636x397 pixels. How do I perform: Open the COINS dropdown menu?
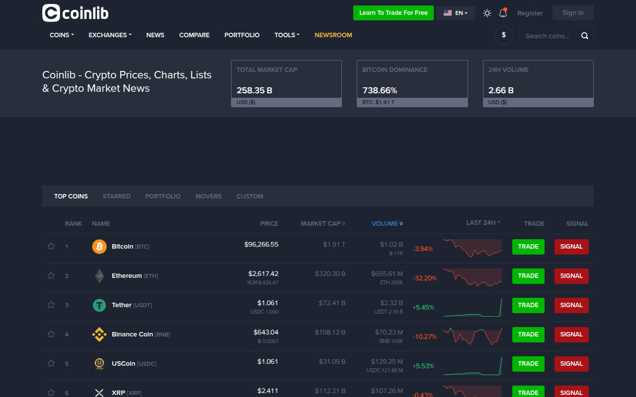pos(62,35)
